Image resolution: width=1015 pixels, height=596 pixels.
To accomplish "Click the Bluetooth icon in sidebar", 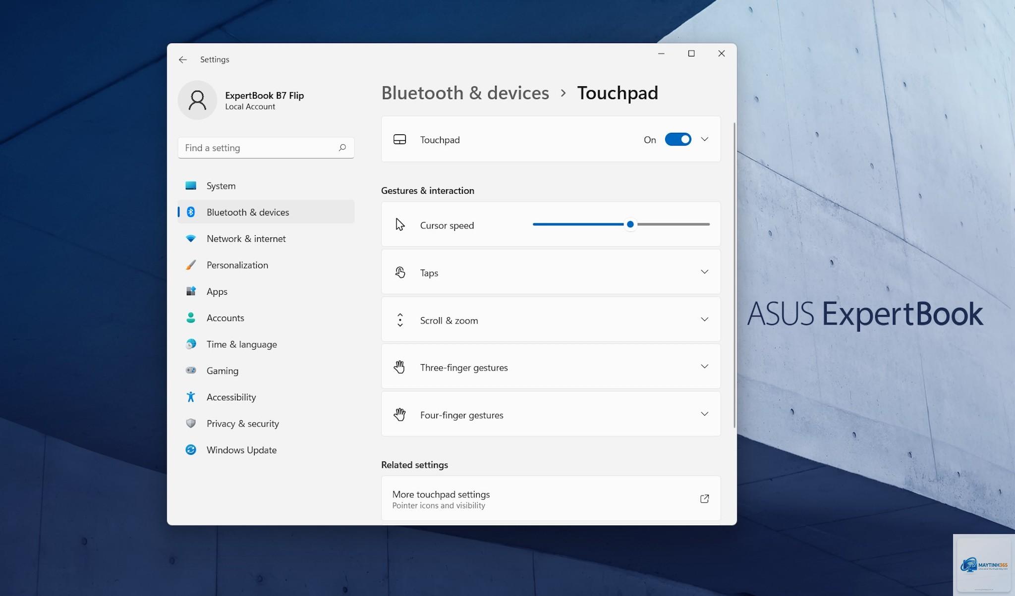I will 191,212.
